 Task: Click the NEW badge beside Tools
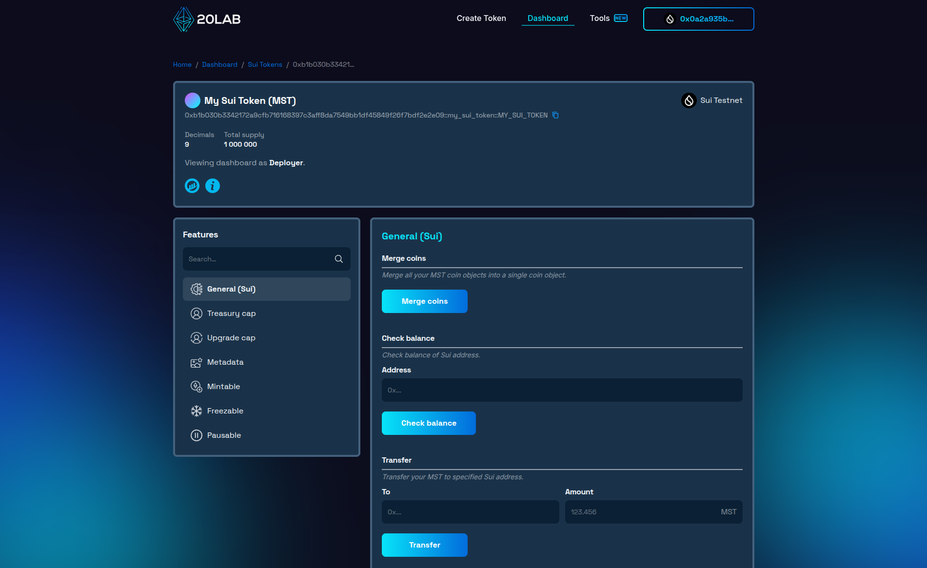[621, 18]
